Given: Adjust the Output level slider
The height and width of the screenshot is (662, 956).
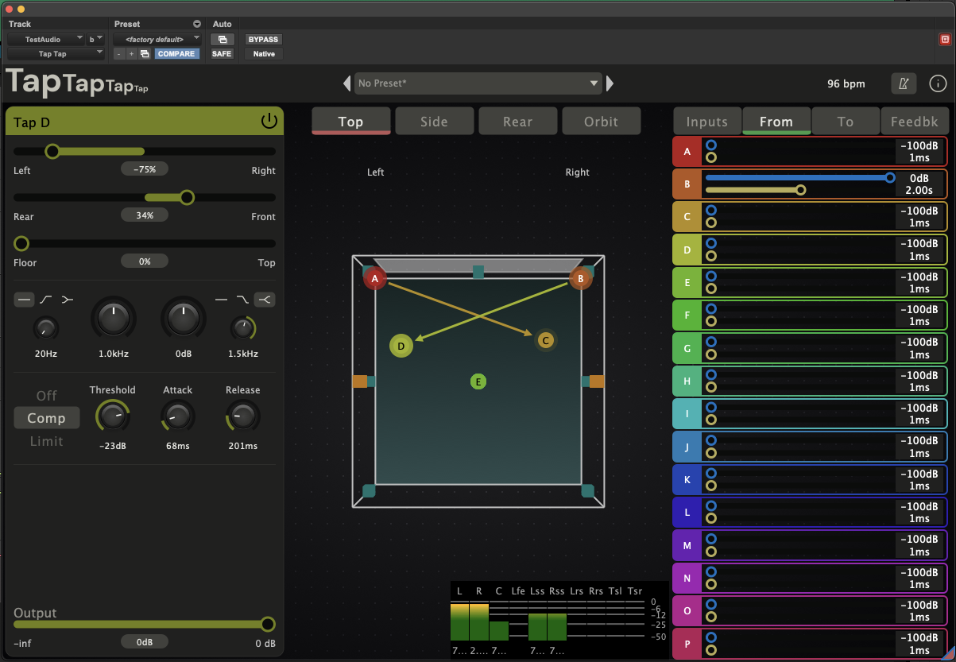Looking at the screenshot, I should pyautogui.click(x=145, y=625).
